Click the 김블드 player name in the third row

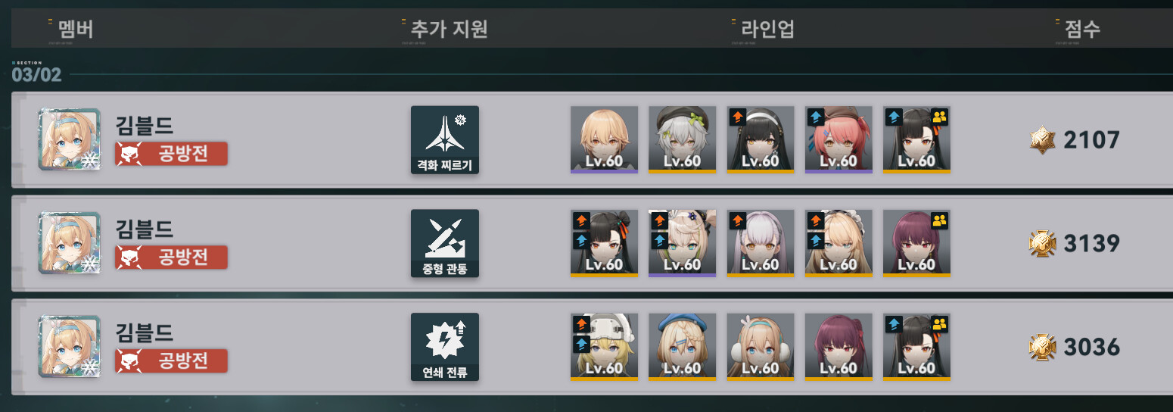click(145, 332)
